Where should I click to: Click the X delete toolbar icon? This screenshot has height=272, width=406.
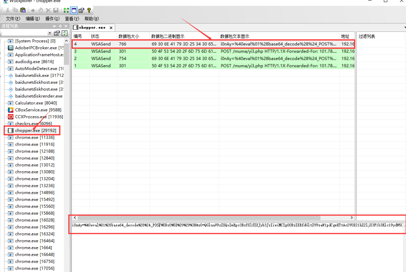(48, 10)
